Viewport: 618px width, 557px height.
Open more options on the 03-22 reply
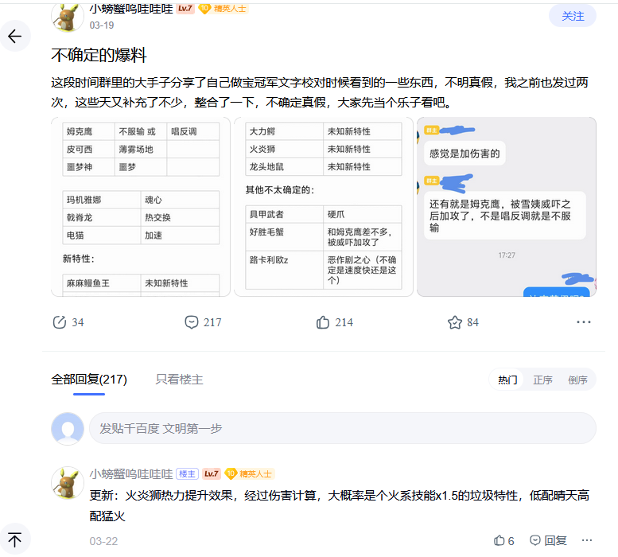[587, 540]
